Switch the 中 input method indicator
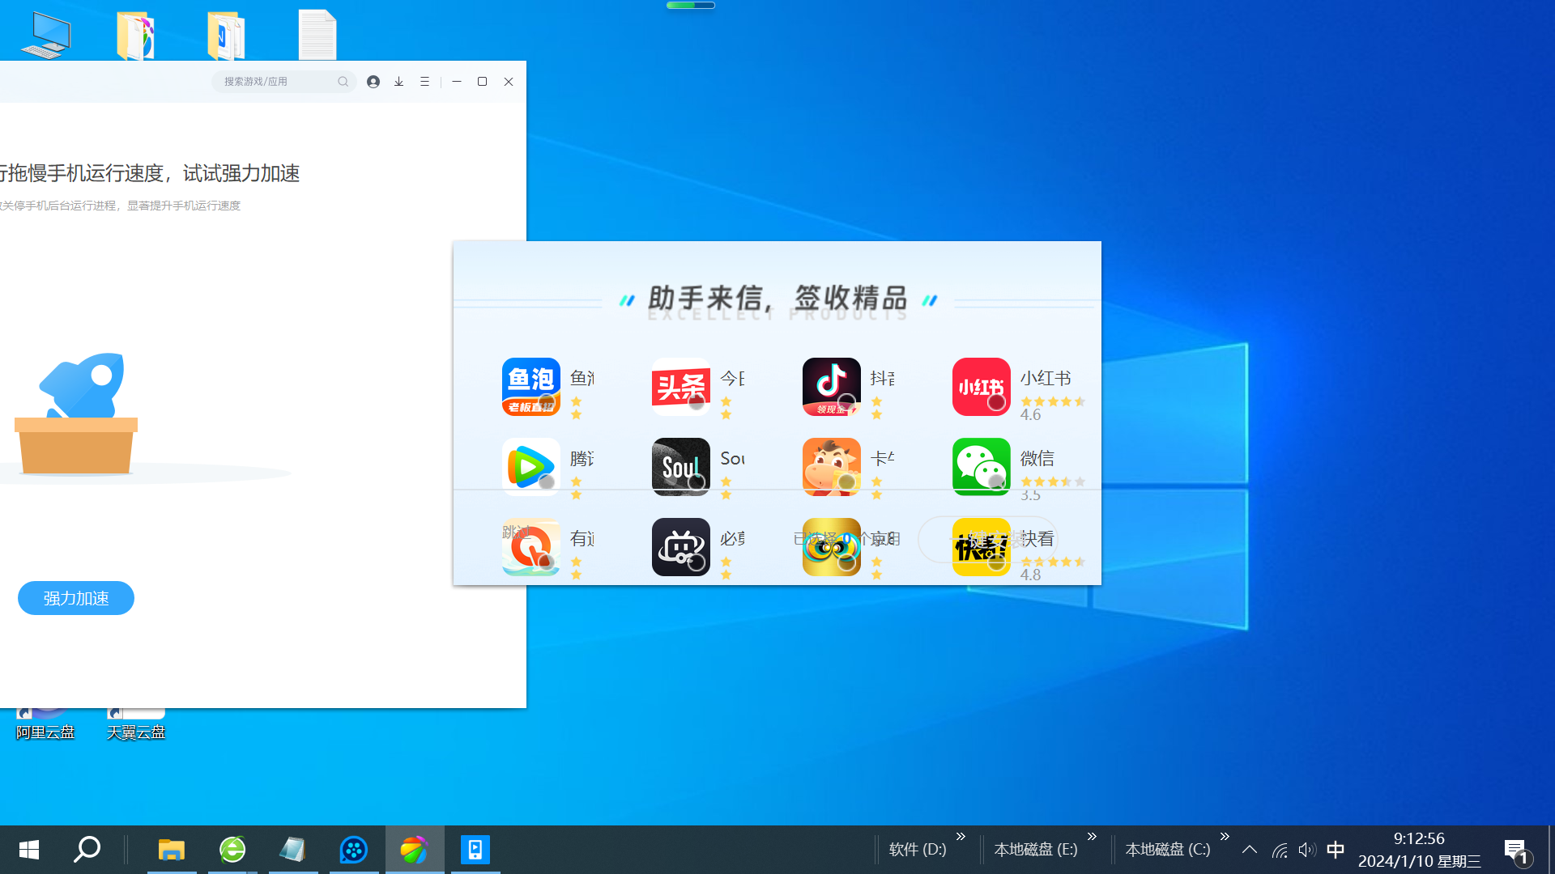Image resolution: width=1555 pixels, height=874 pixels. coord(1336,850)
